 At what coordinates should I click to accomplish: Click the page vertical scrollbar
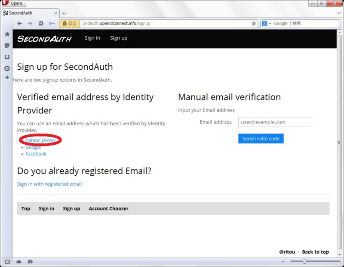pos(340,143)
